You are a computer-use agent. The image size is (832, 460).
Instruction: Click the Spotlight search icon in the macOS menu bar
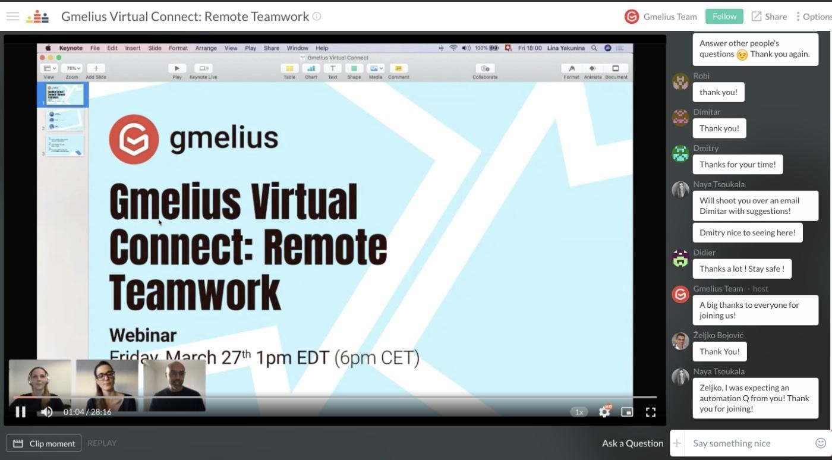[x=594, y=48]
